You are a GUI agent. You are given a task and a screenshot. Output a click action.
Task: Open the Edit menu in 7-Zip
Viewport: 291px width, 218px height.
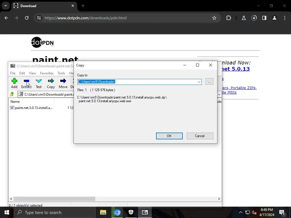[x=22, y=73]
